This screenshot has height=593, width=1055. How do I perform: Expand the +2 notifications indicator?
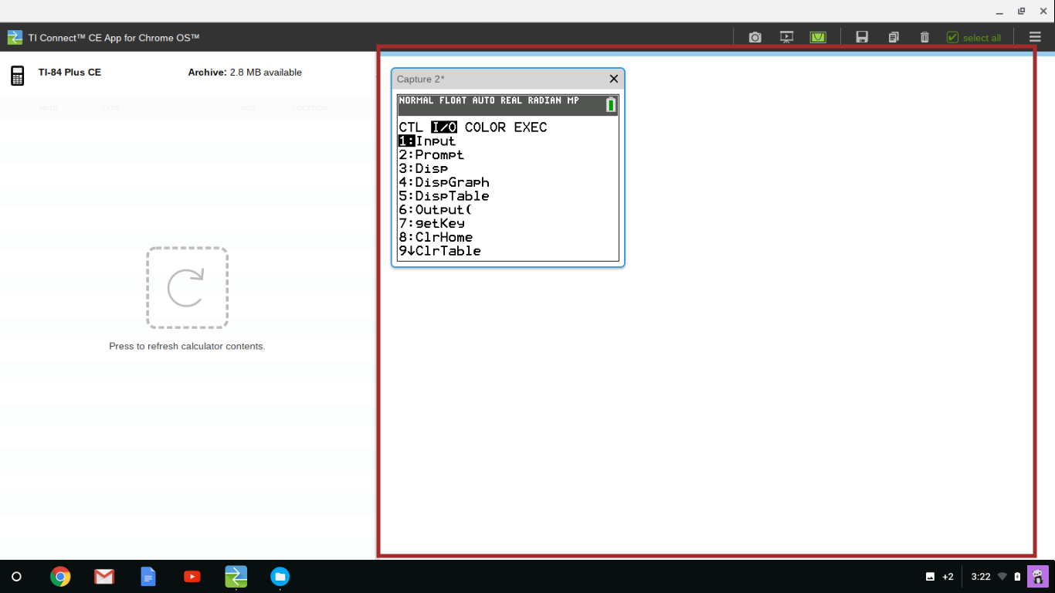click(940, 577)
